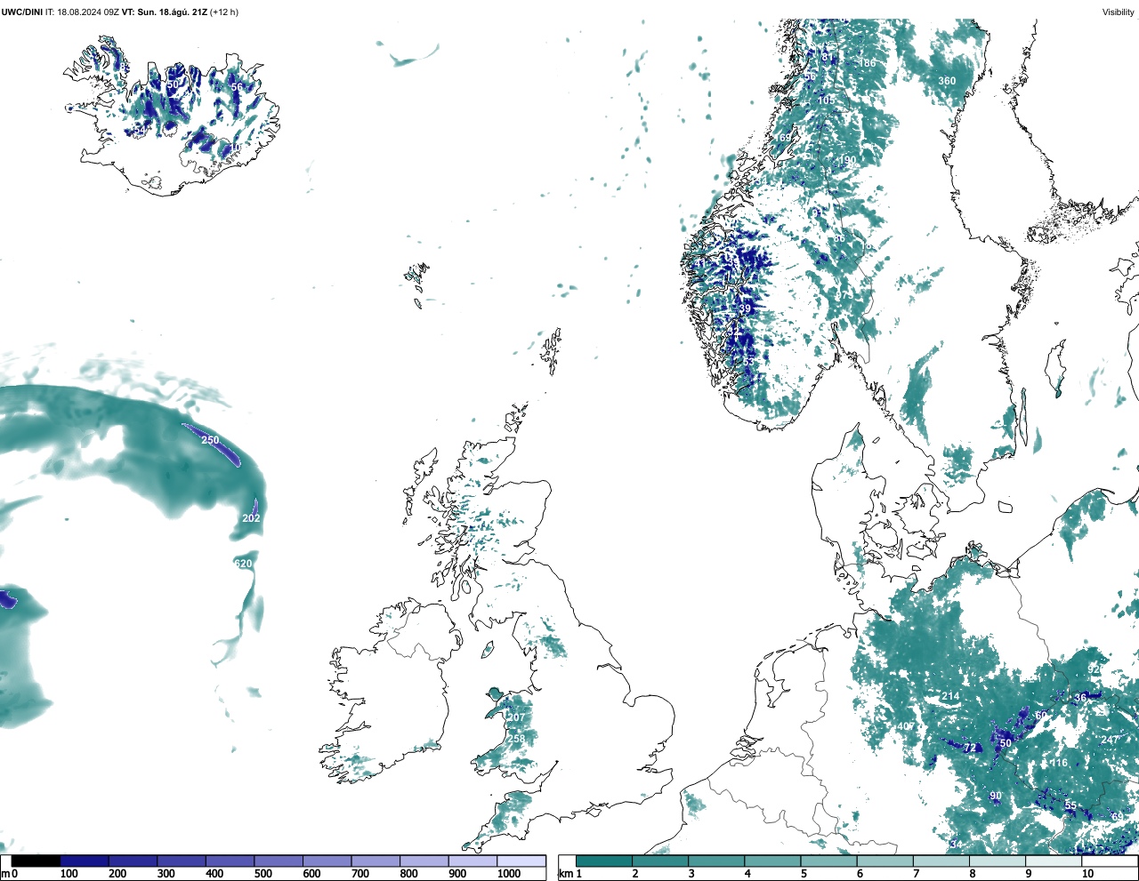Click the '116' value over central Europe
Screen dimensions: 1139x881
pyautogui.click(x=1058, y=763)
